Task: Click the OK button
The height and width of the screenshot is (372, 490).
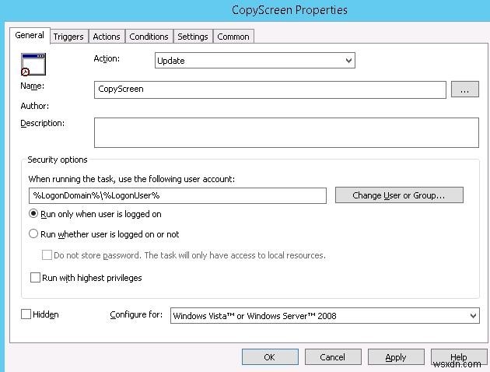Action: click(269, 357)
